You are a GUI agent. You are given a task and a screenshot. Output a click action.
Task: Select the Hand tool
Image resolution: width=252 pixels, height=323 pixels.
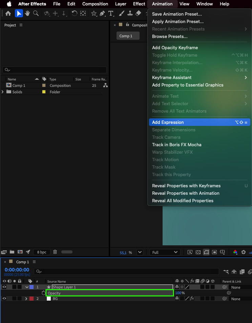point(27,14)
